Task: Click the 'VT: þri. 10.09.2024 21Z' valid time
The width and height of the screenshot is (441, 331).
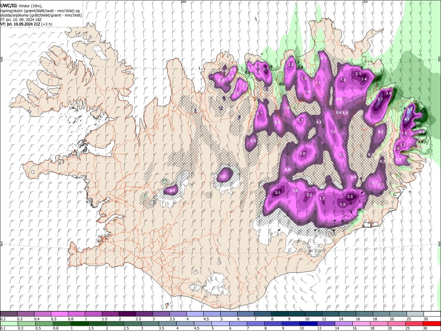Action: 21,24
